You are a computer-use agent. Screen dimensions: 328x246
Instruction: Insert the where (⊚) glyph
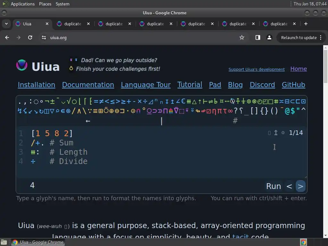(x=249, y=102)
